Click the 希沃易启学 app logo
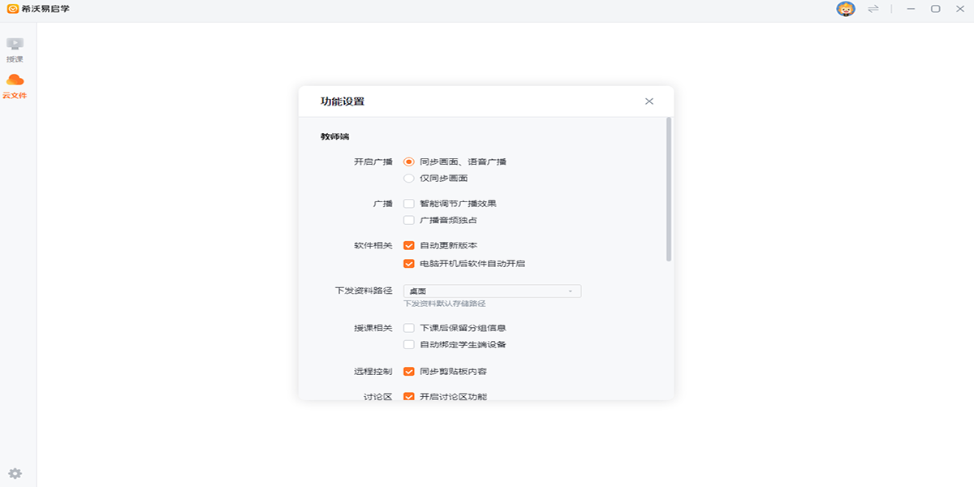The width and height of the screenshot is (974, 487). point(12,9)
